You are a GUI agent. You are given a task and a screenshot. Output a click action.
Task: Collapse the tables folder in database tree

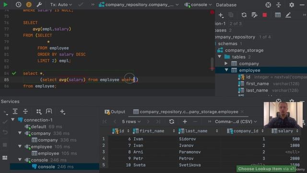pyautogui.click(x=220, y=57)
